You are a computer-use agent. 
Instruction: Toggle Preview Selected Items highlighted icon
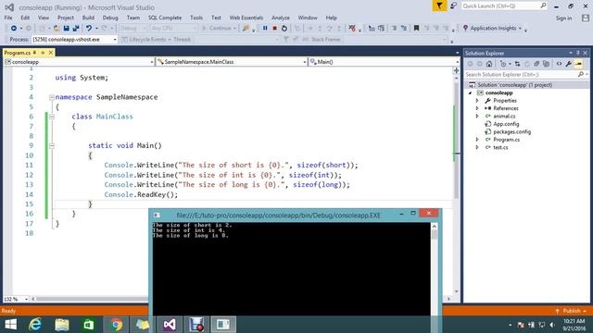point(578,64)
